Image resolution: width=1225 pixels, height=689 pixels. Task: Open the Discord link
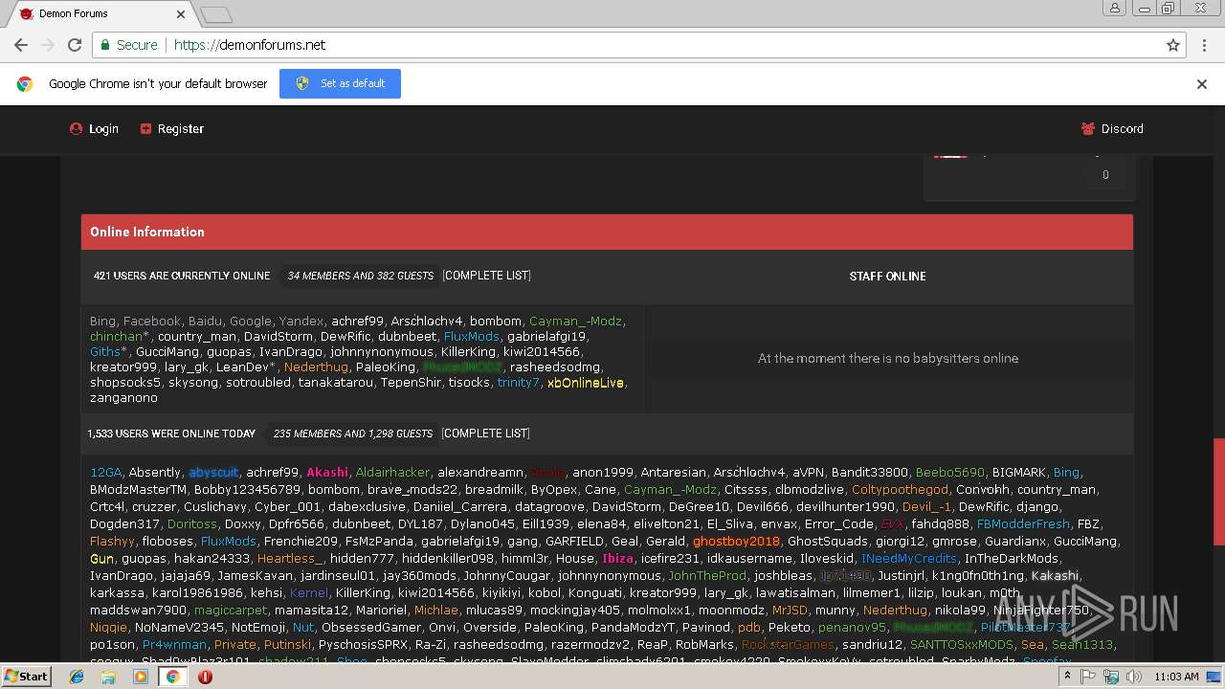[x=1112, y=129]
